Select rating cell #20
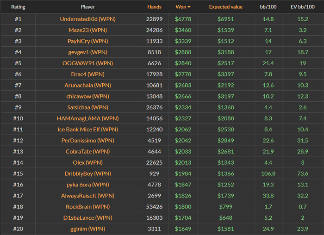This screenshot has width=324, height=235. (18, 229)
